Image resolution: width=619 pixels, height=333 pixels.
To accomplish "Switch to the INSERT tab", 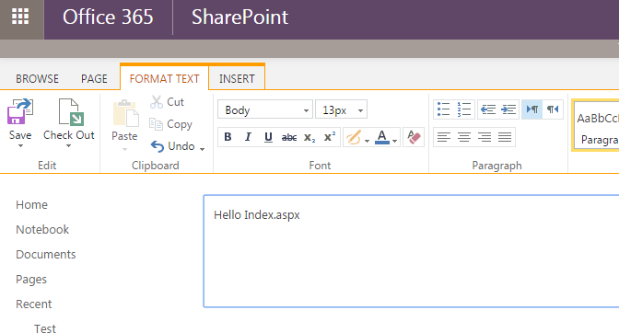I will point(237,79).
